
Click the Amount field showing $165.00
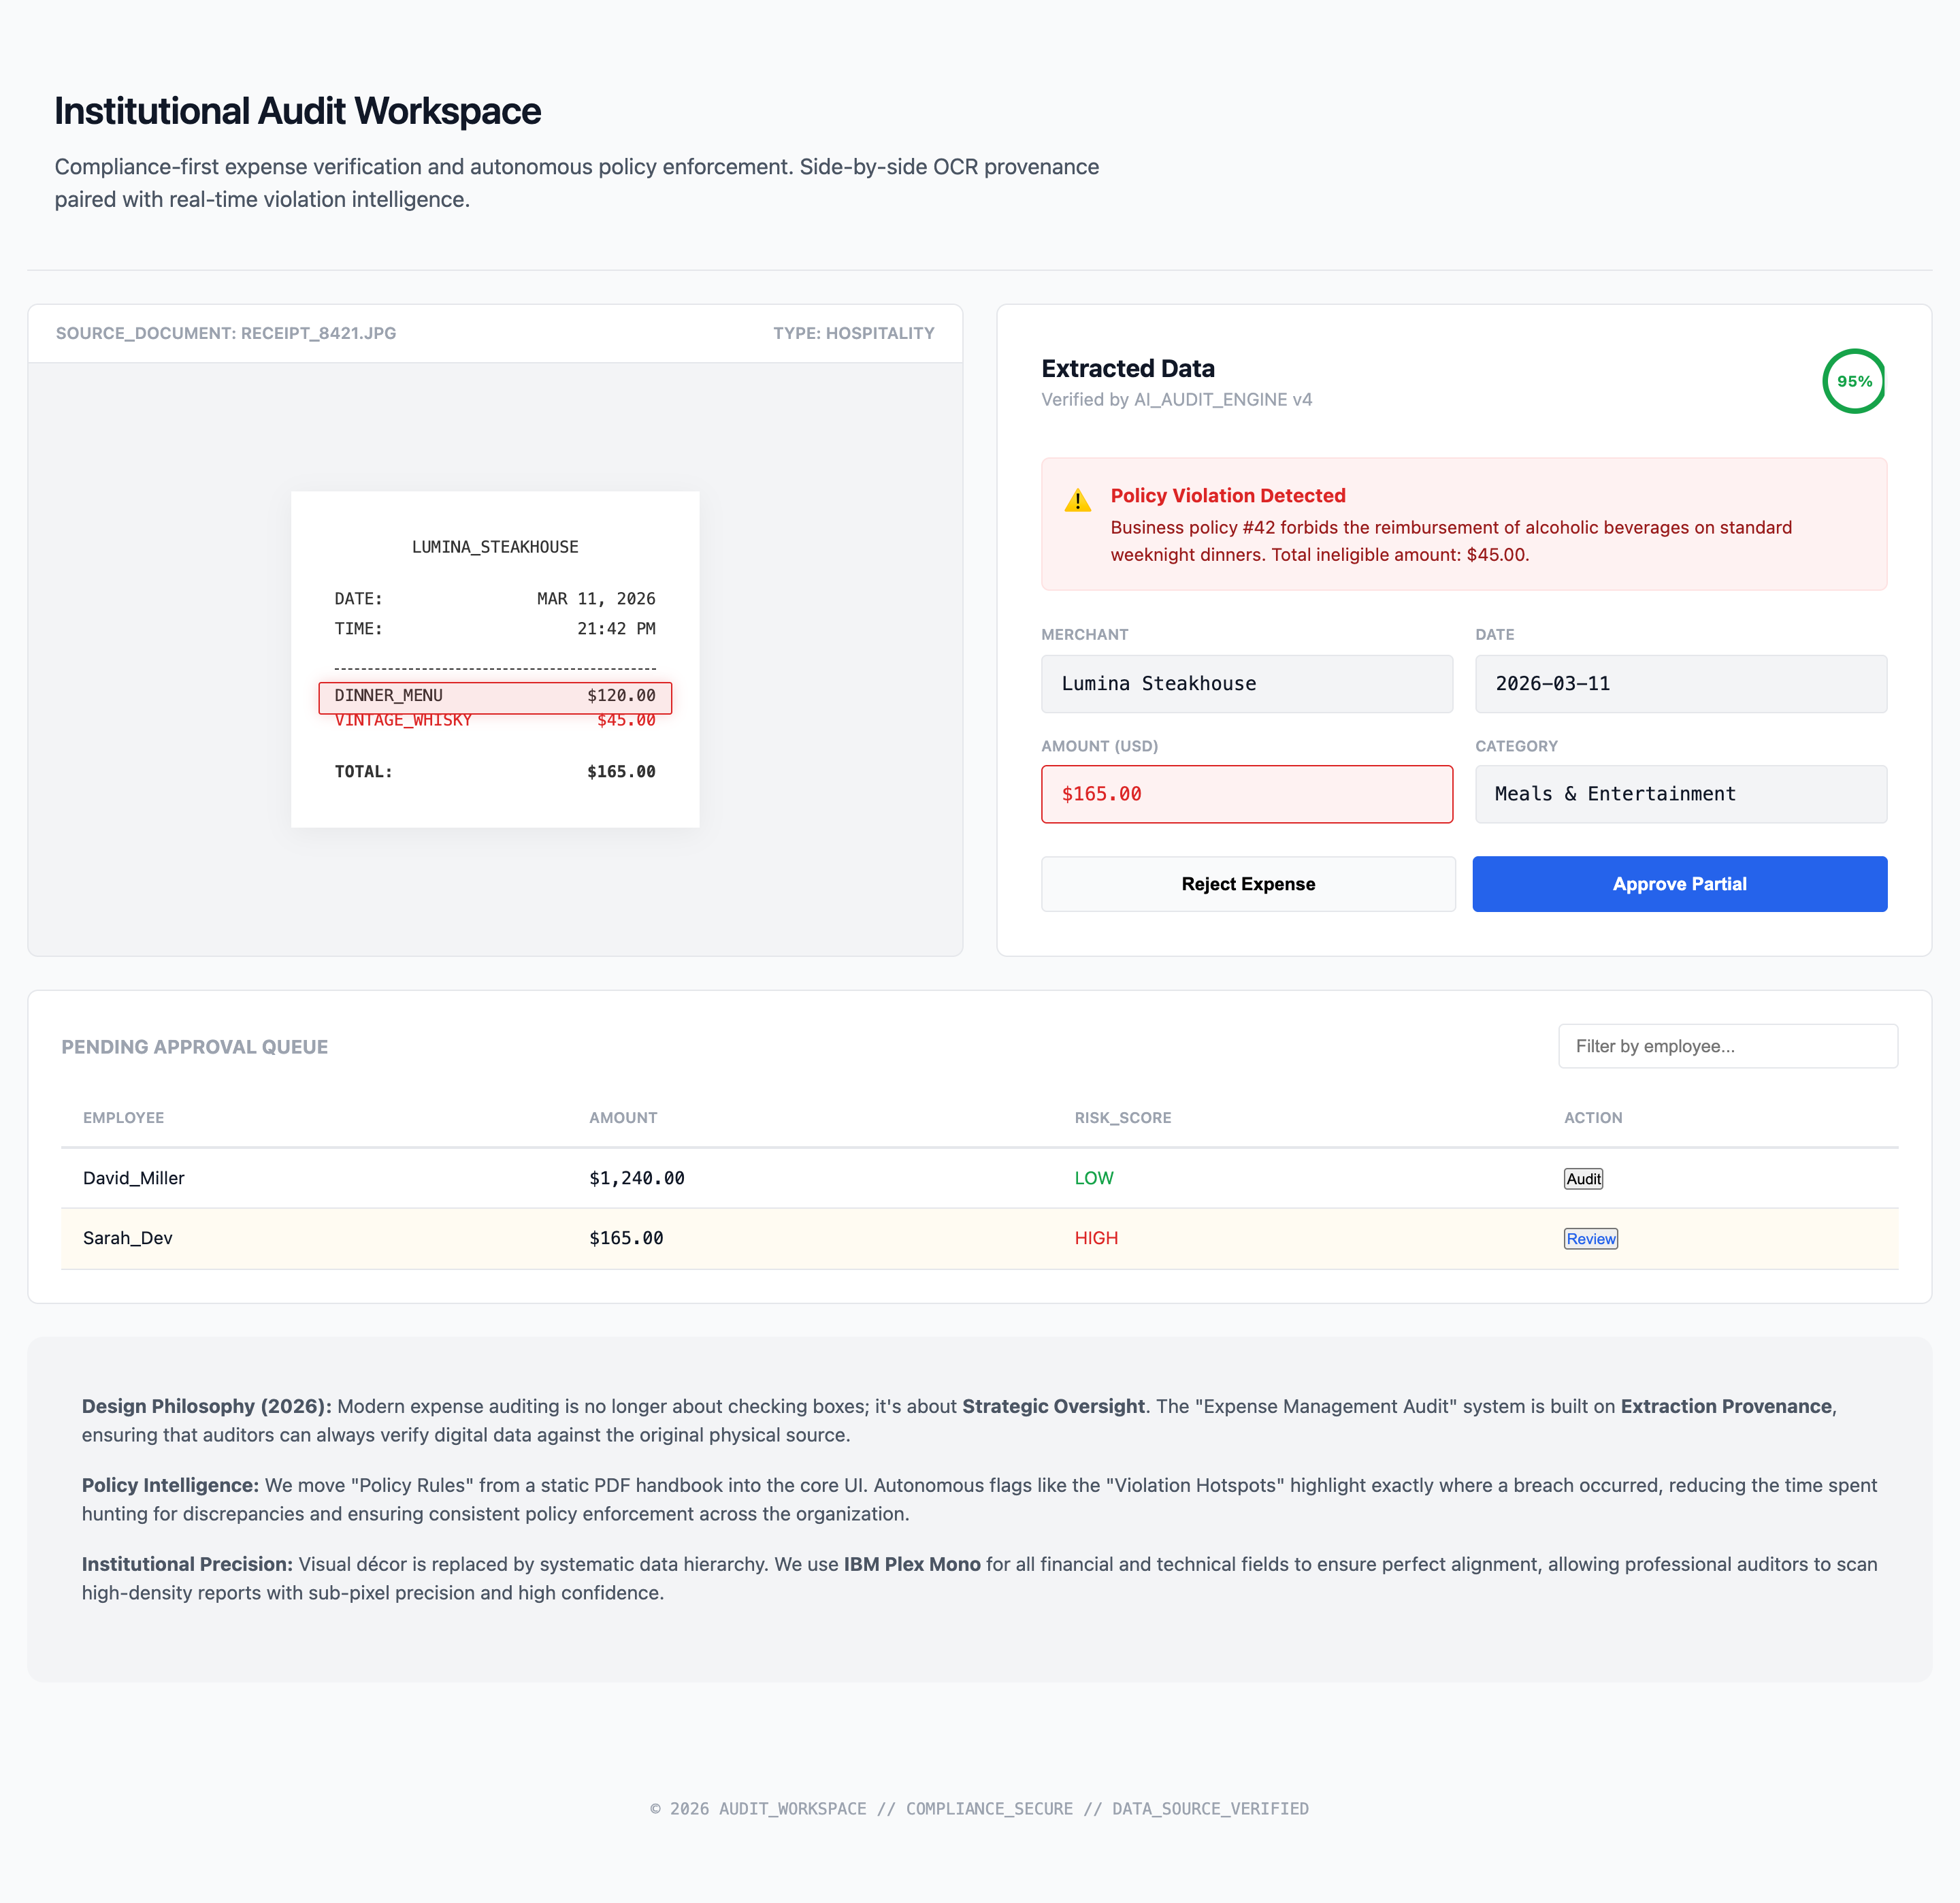pyautogui.click(x=1246, y=794)
